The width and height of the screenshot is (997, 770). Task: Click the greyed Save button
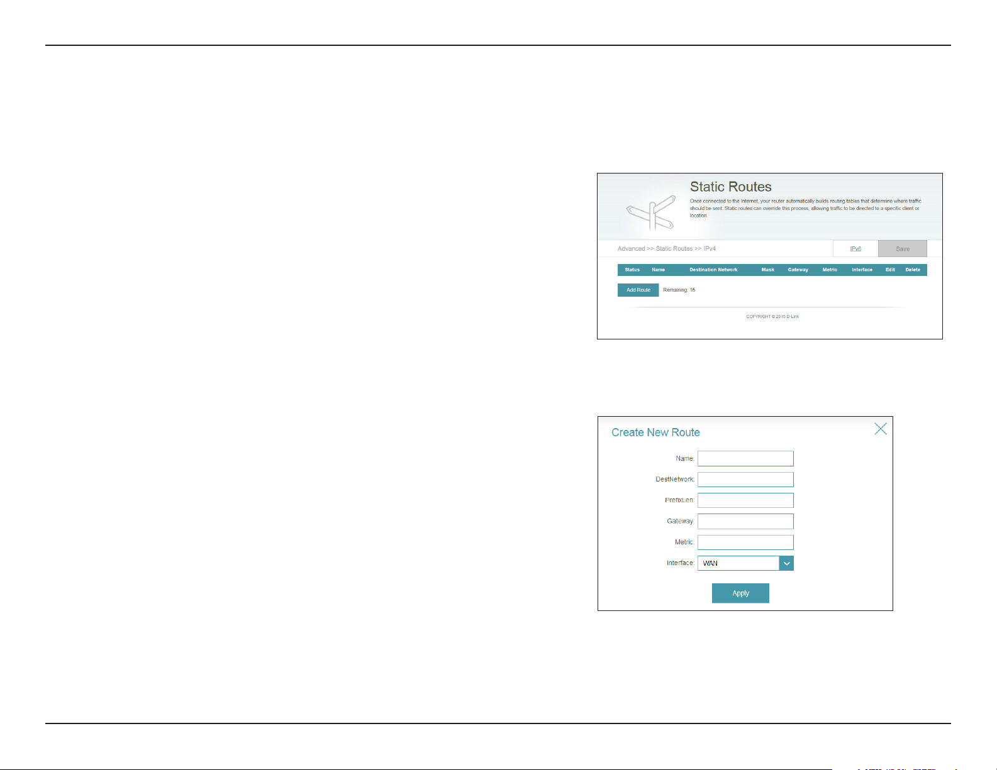coord(903,249)
